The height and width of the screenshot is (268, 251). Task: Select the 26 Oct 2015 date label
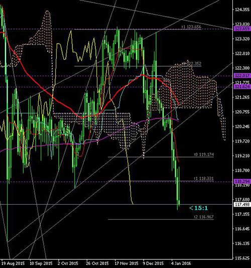(x=97, y=263)
